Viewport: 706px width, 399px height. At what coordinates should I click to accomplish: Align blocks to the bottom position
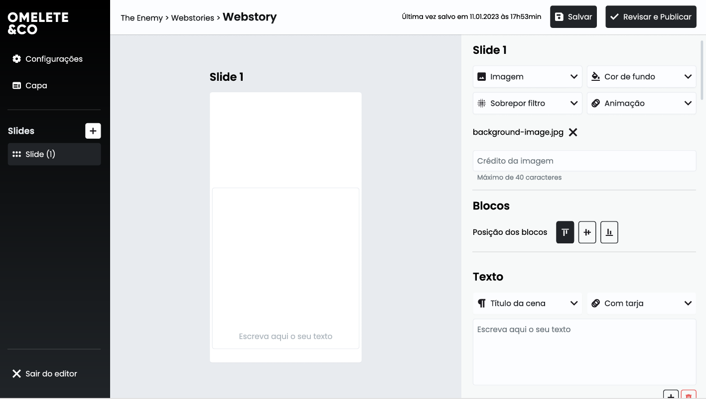(x=609, y=232)
